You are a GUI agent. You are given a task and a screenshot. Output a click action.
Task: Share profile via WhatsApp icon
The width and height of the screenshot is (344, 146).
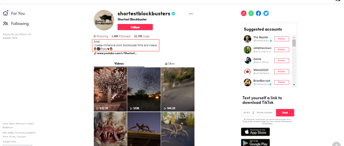251,13
